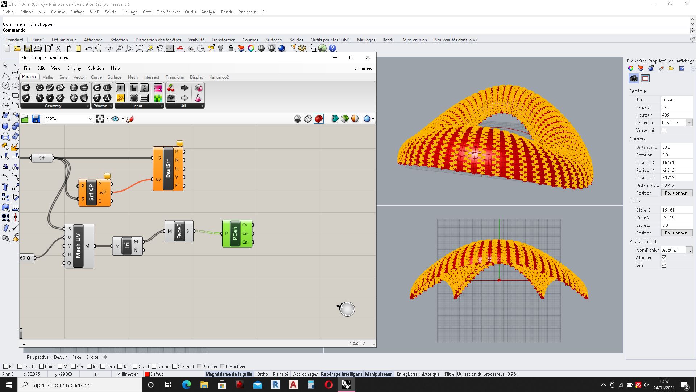
Task: Open the Grasshopper blue sphere preview settings dropdown arrow
Action: 373,119
